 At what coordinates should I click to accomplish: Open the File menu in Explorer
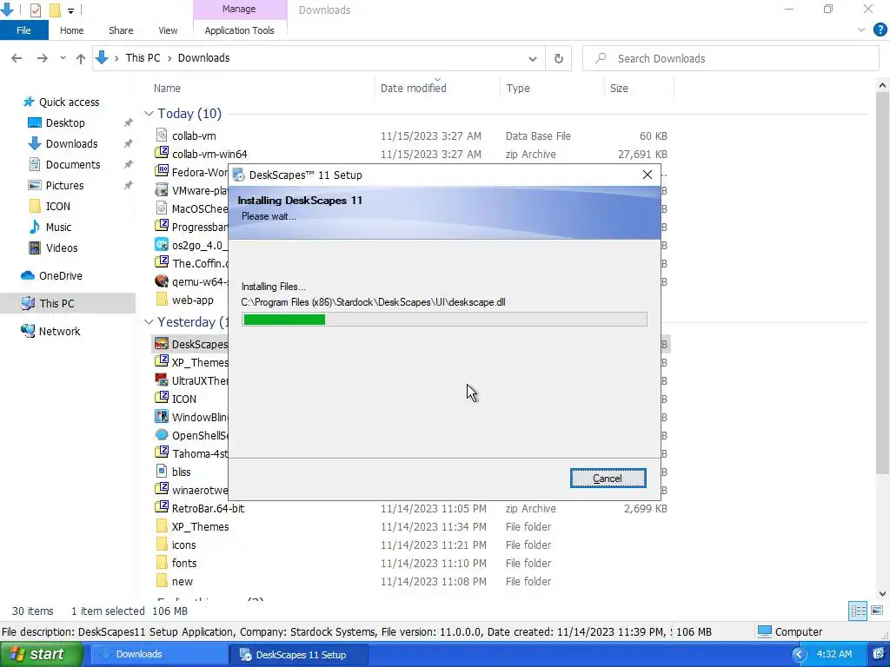pyautogui.click(x=23, y=30)
